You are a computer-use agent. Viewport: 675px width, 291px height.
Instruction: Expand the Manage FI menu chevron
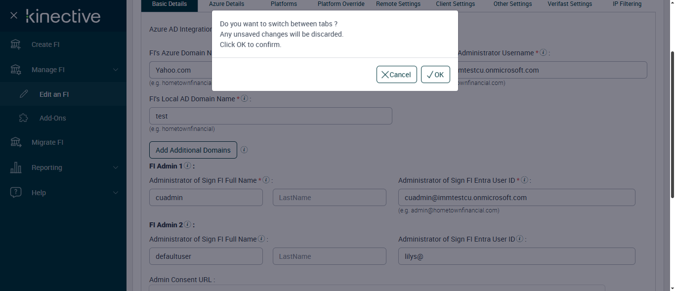coord(116,70)
